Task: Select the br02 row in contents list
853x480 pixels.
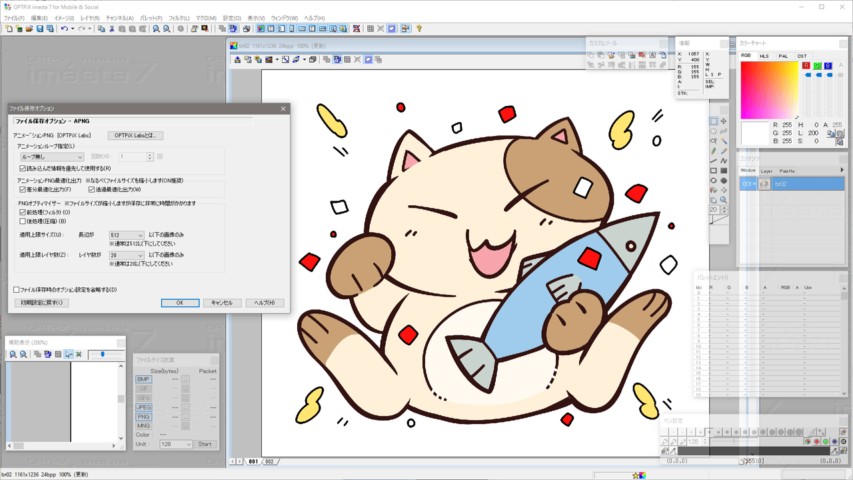Action: tap(792, 183)
